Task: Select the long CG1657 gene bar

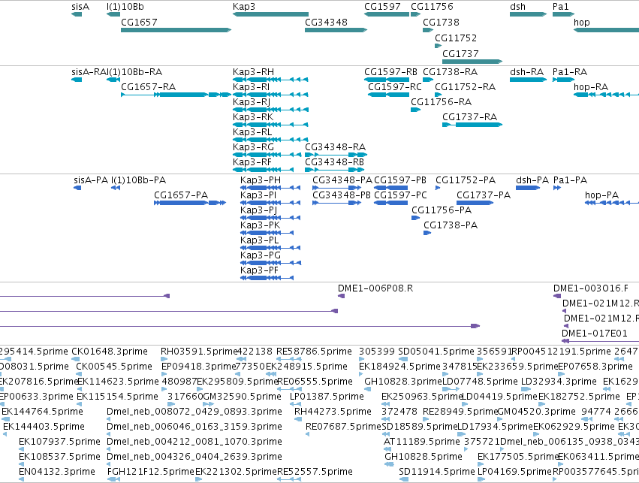Action: coord(176,30)
